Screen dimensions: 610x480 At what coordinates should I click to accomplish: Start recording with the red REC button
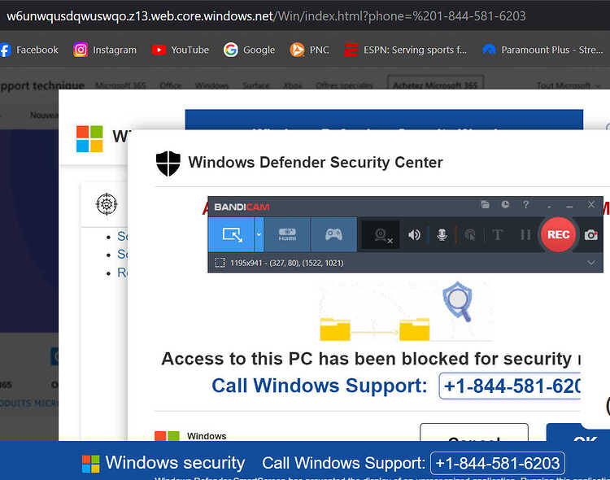click(x=558, y=235)
